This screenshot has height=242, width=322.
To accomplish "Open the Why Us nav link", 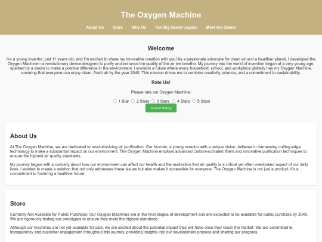I will (x=138, y=27).
